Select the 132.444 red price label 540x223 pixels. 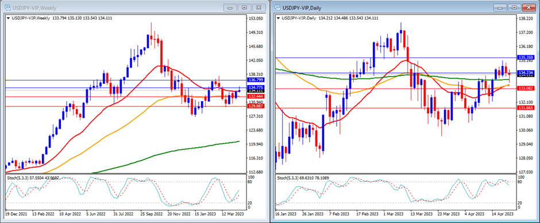[256, 97]
